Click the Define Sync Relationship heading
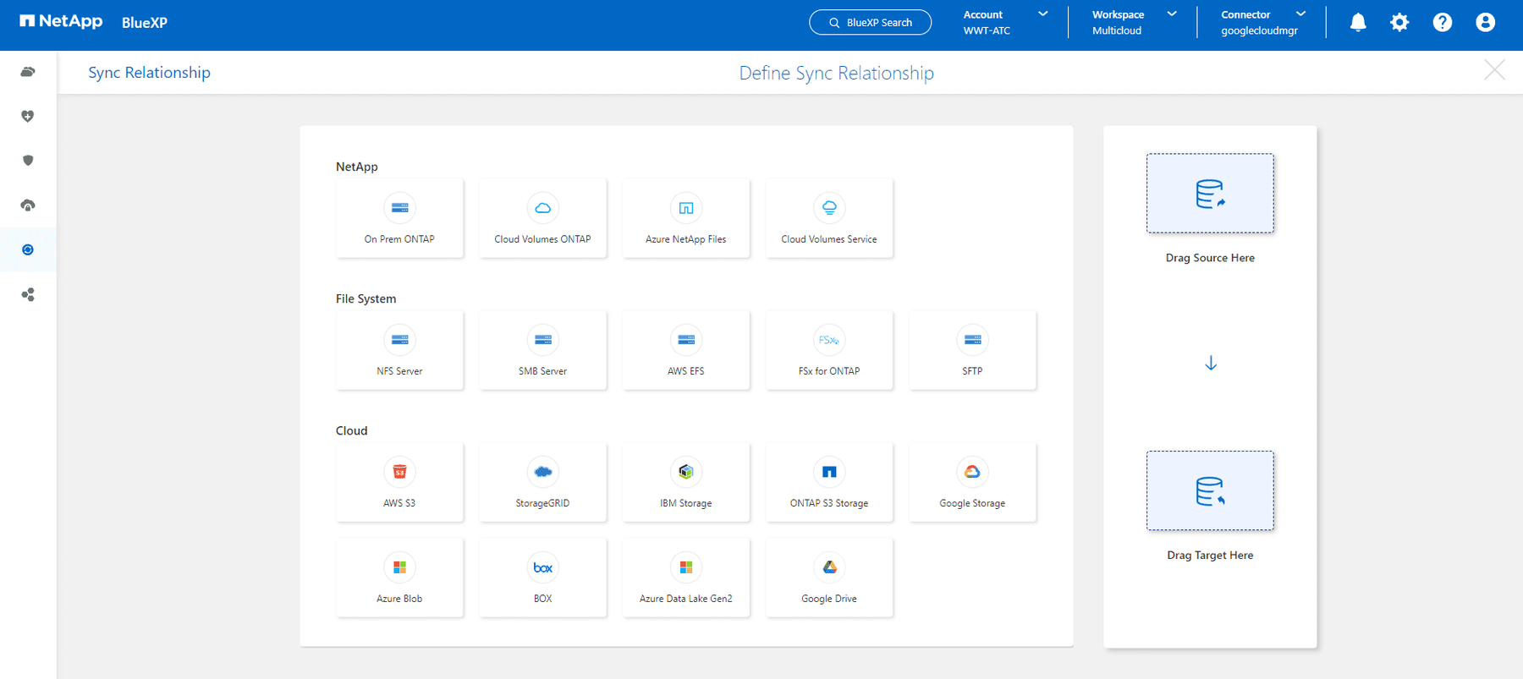The height and width of the screenshot is (679, 1523). click(837, 74)
